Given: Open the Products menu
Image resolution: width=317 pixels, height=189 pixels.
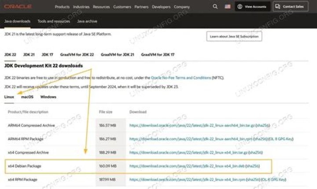Looking at the screenshot, I should 62,7.
